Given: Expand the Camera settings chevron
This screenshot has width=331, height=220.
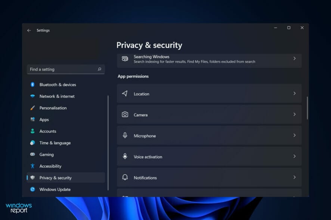Looking at the screenshot, I should (295, 114).
